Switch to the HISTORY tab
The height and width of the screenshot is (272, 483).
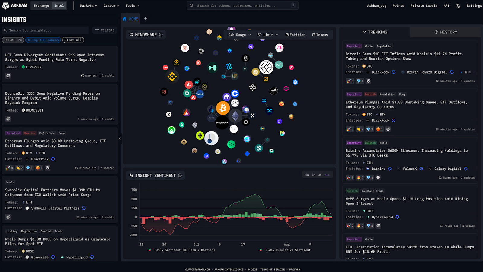point(446,32)
